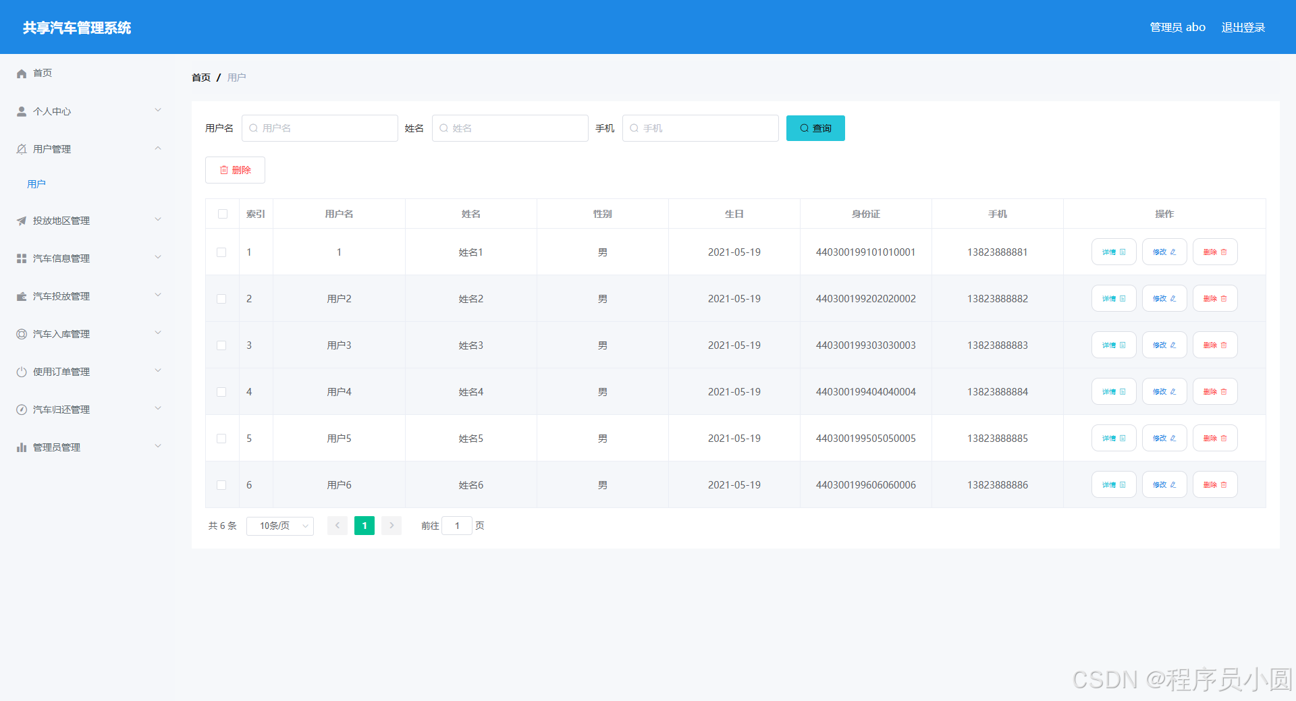Check the select-all checkbox in table header

pos(222,214)
